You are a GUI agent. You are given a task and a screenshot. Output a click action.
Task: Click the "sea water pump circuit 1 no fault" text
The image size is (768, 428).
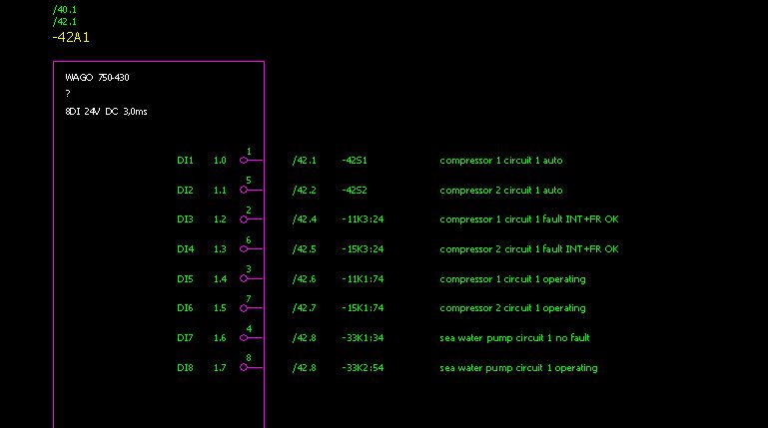click(514, 338)
